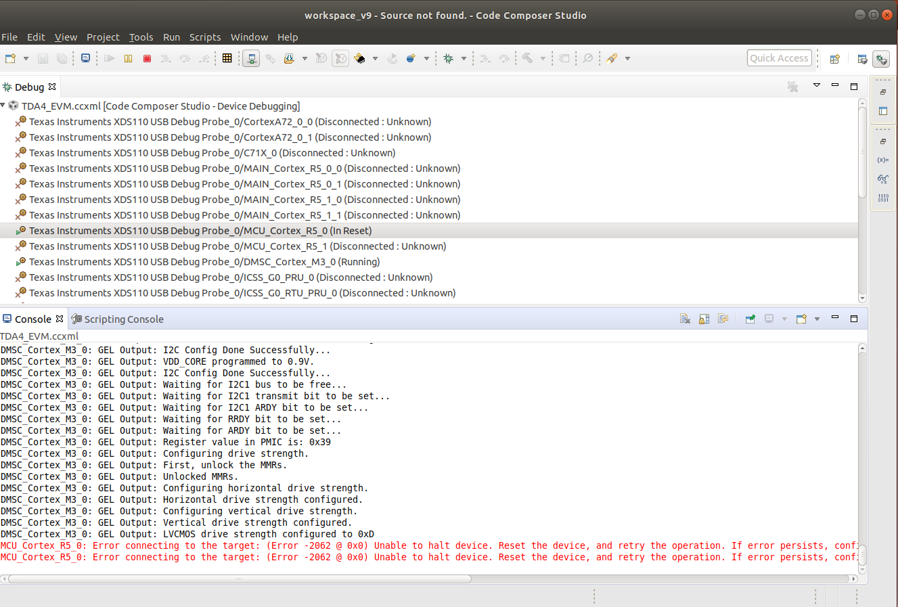Image resolution: width=898 pixels, height=607 pixels.
Task: Suspend execution with the yellow pause icon
Action: pos(128,59)
